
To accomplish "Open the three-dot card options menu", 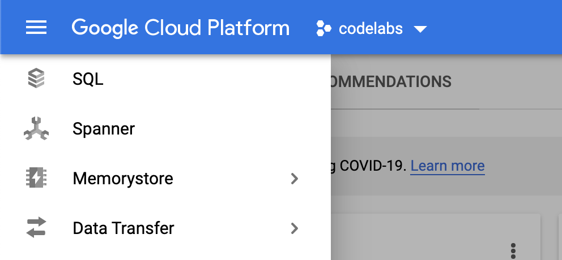I will click(x=513, y=250).
